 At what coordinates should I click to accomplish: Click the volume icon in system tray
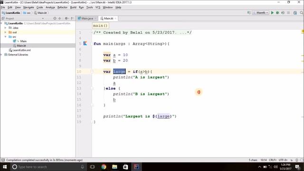(275, 167)
